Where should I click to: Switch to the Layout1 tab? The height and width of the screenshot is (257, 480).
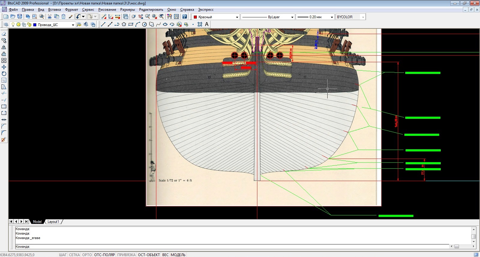[x=53, y=222]
